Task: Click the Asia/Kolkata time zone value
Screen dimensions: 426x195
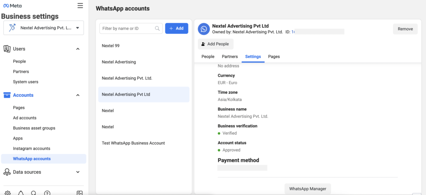Action: click(230, 100)
